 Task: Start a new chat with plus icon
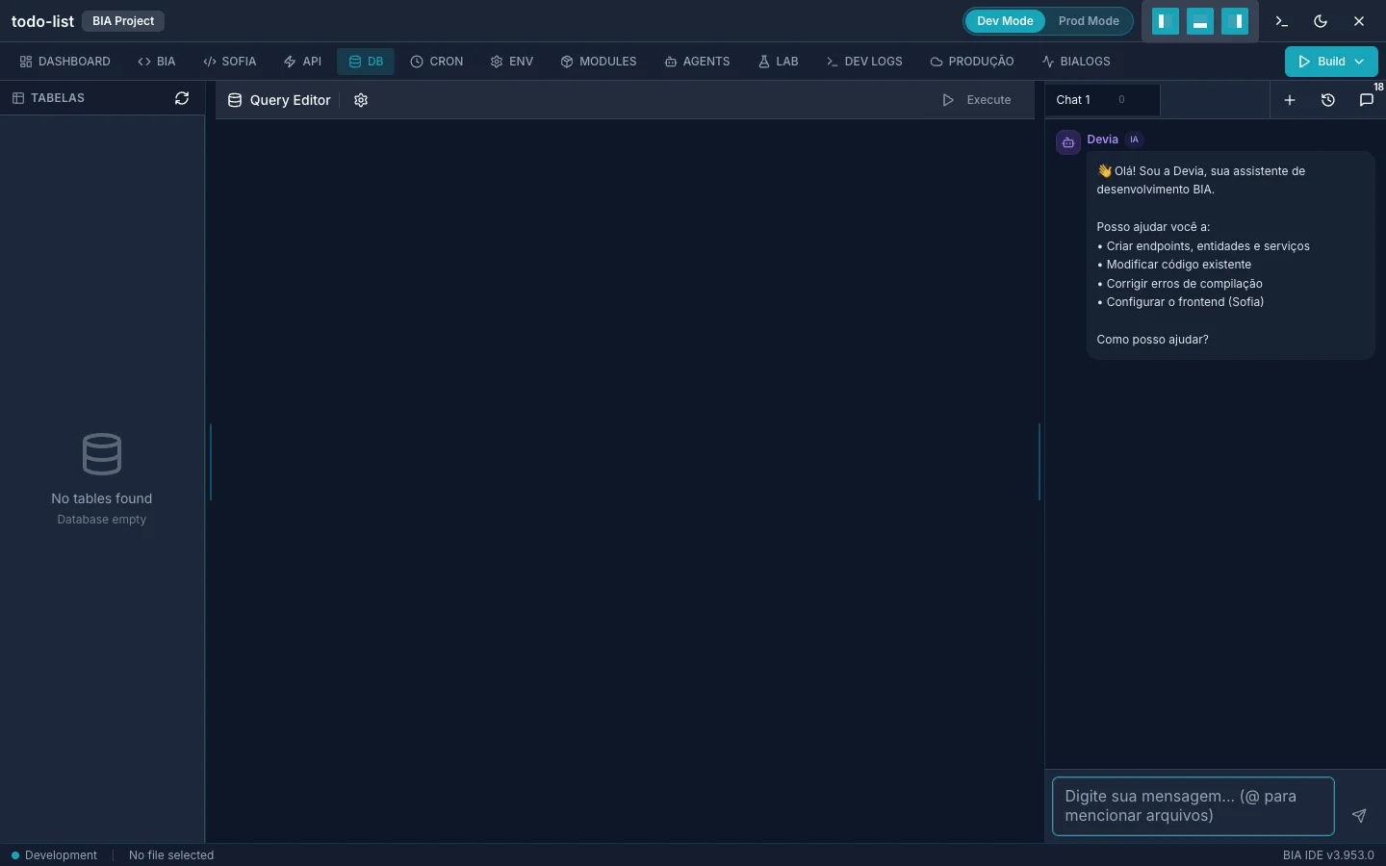click(x=1290, y=100)
